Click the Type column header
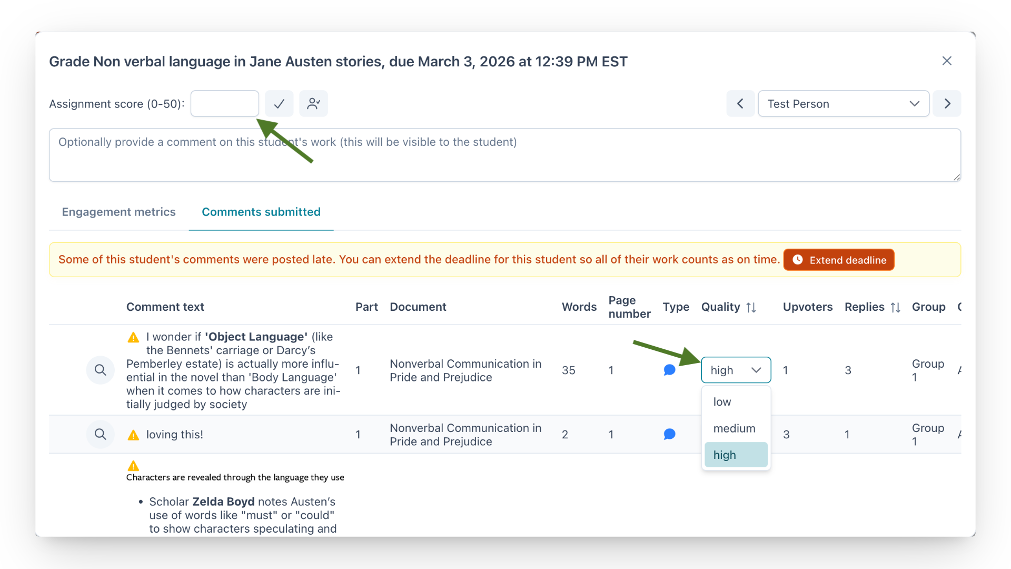The image size is (1011, 569). (676, 307)
